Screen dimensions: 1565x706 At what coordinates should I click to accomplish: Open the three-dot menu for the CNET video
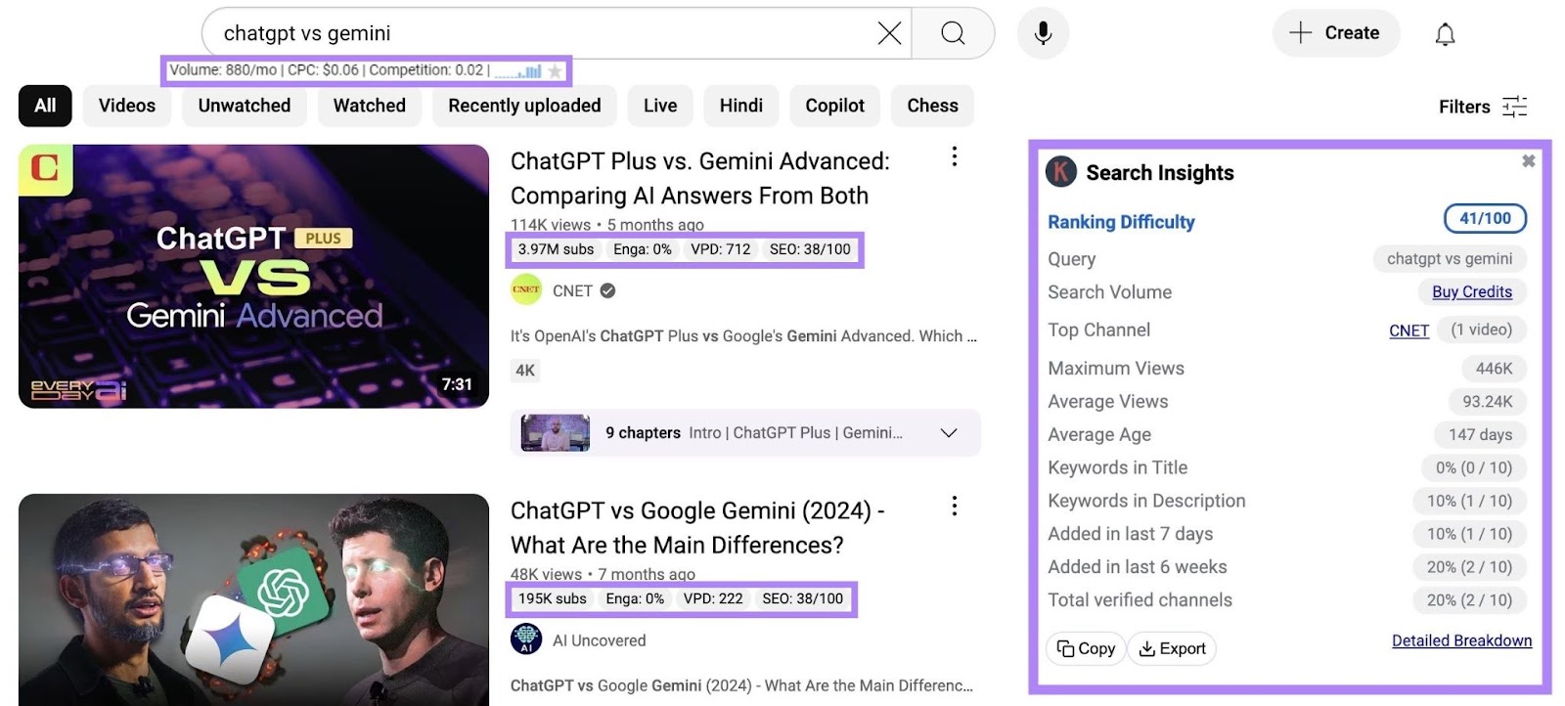[x=955, y=156]
